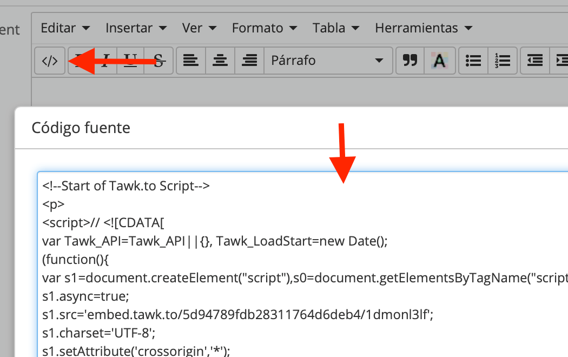Open the text color picker
This screenshot has height=357, width=568.
tap(440, 61)
